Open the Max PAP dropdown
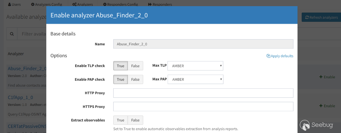This screenshot has width=341, height=133. (x=195, y=79)
